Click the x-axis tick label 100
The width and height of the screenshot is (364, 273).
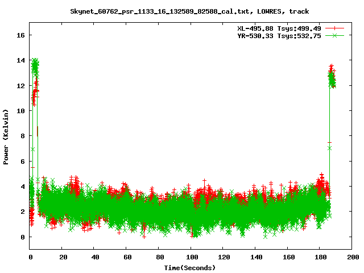pyautogui.click(x=192, y=257)
